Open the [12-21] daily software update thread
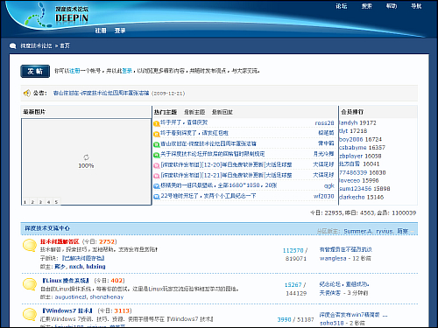438x328 pixels. (x=226, y=175)
